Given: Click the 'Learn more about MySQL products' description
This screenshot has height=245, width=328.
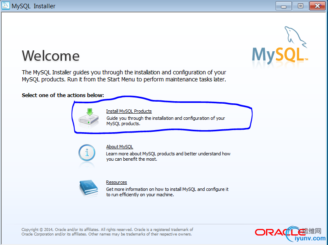Looking at the screenshot, I should (x=168, y=157).
